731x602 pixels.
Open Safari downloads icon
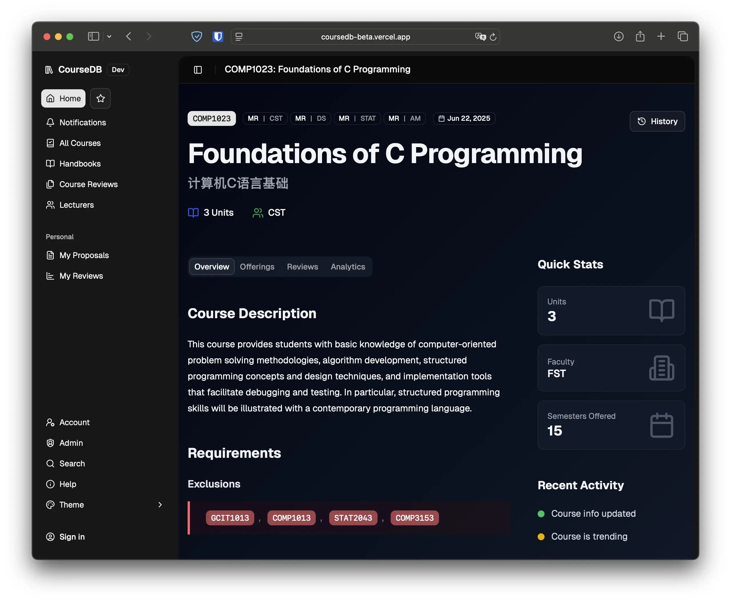pos(618,36)
